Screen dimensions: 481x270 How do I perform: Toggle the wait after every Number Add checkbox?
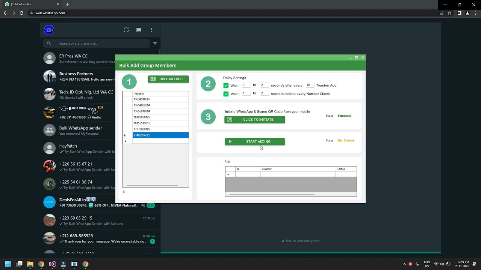click(226, 85)
